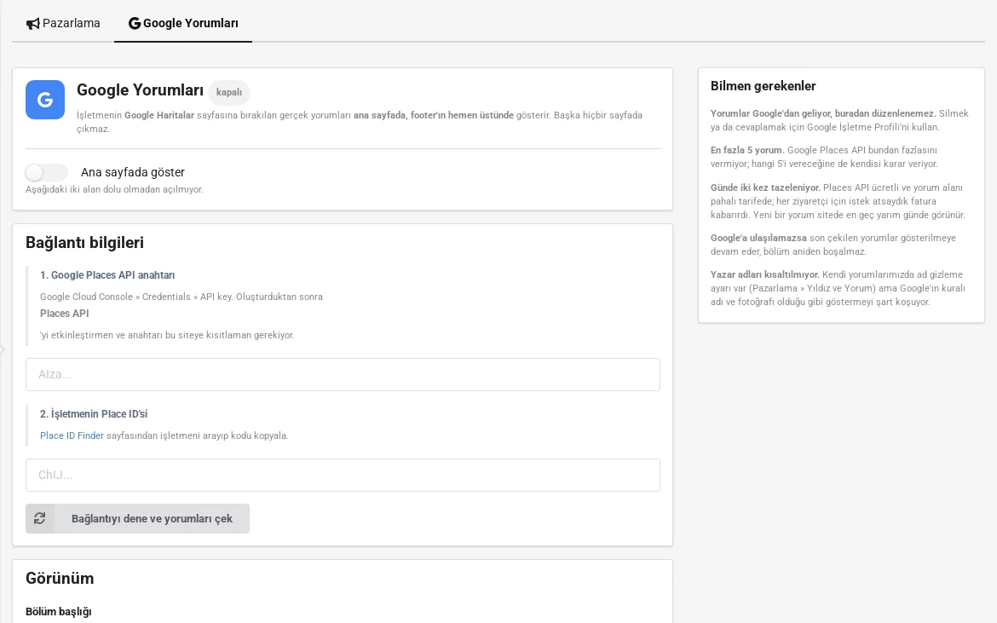The image size is (997, 623).
Task: Click the 'Google'a ulaşılamazsa' note
Action: tap(758, 239)
